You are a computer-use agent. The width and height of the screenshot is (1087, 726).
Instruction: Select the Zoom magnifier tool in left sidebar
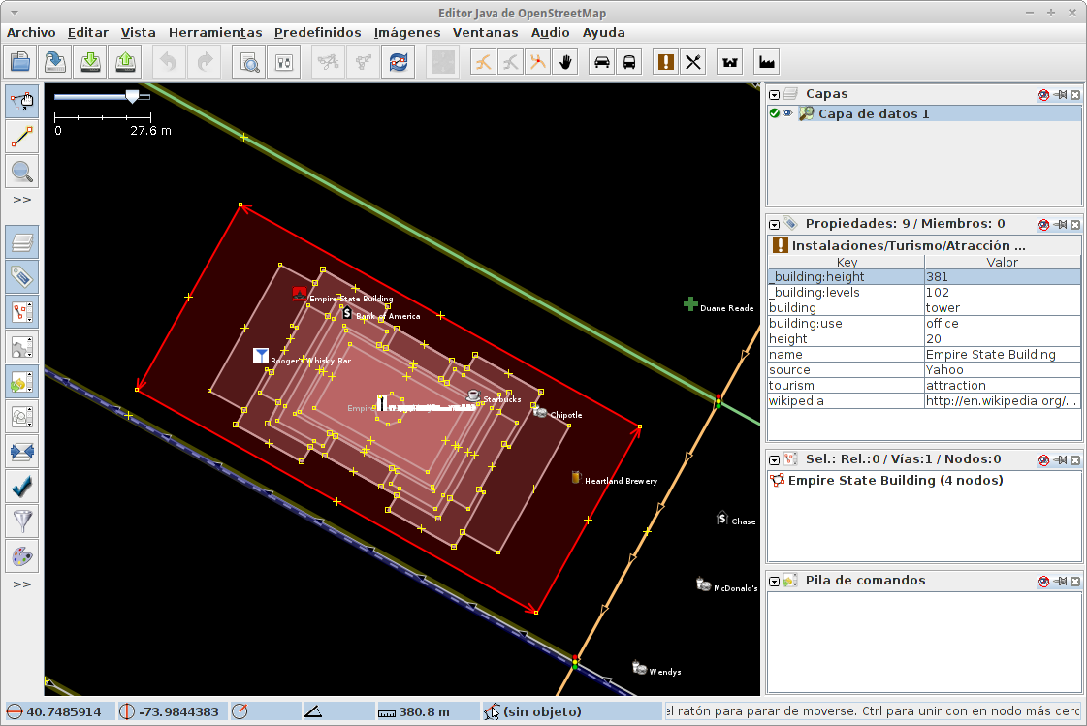point(22,172)
